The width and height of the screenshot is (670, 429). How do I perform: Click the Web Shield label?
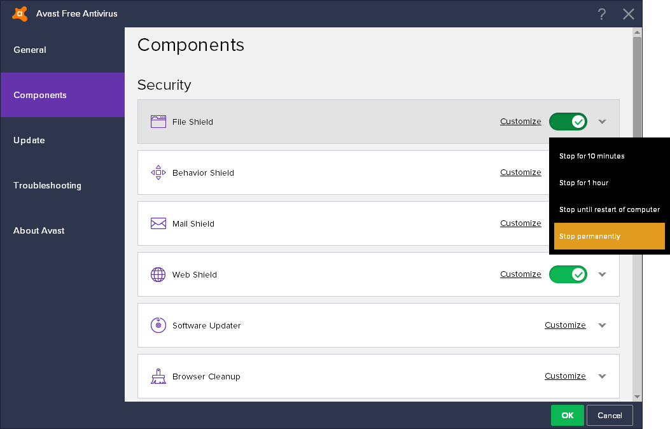pyautogui.click(x=195, y=274)
